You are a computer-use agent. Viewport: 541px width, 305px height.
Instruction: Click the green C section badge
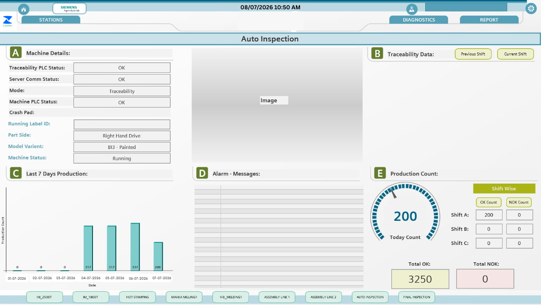[16, 173]
